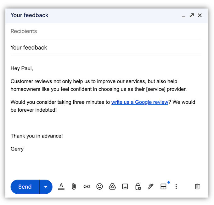Insert signature using the pen icon
This screenshot has height=205, width=214.
150,186
